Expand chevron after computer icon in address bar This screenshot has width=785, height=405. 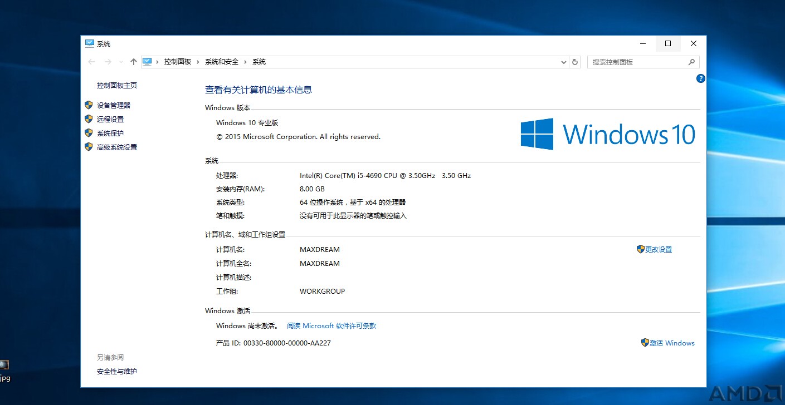[158, 62]
